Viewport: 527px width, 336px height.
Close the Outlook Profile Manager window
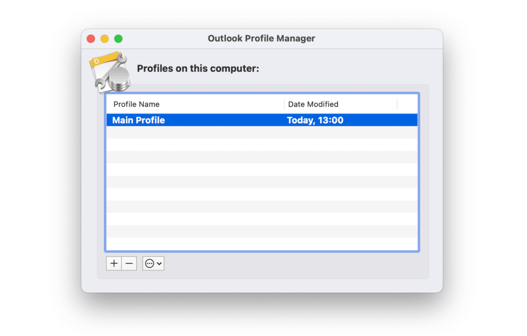[x=91, y=39]
